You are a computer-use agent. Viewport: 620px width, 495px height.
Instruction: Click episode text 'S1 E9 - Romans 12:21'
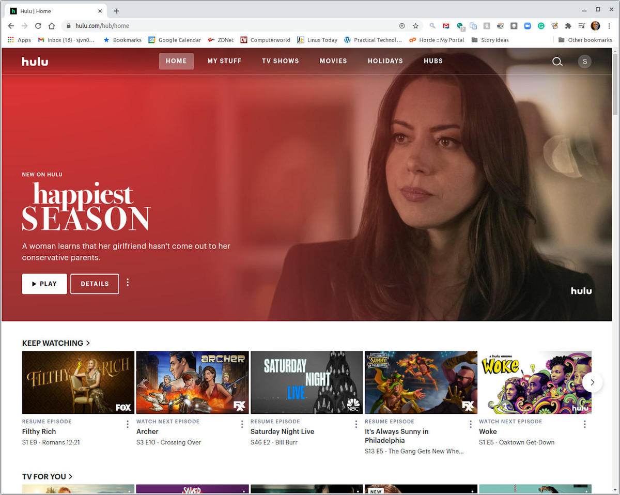(51, 442)
